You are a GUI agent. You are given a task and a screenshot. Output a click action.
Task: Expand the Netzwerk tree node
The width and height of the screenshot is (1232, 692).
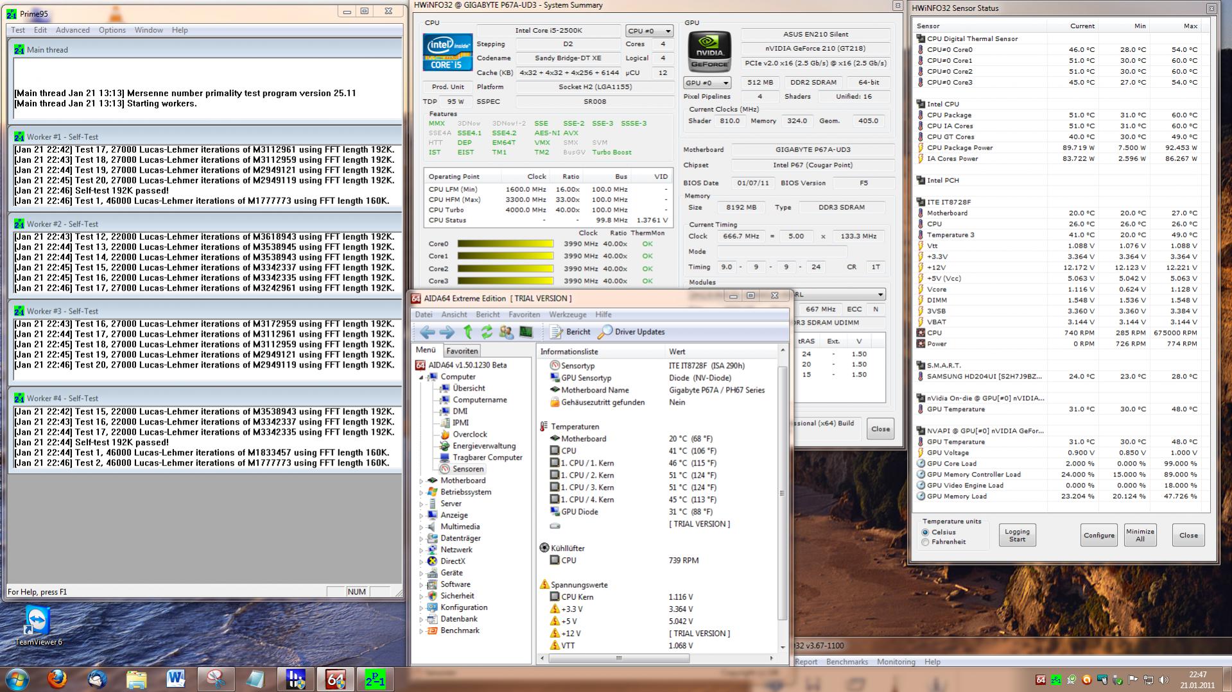422,550
